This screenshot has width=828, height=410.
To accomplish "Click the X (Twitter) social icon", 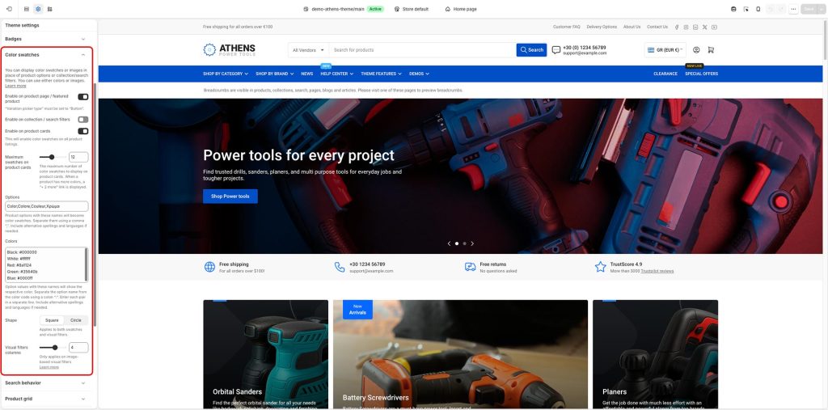I will coord(705,27).
